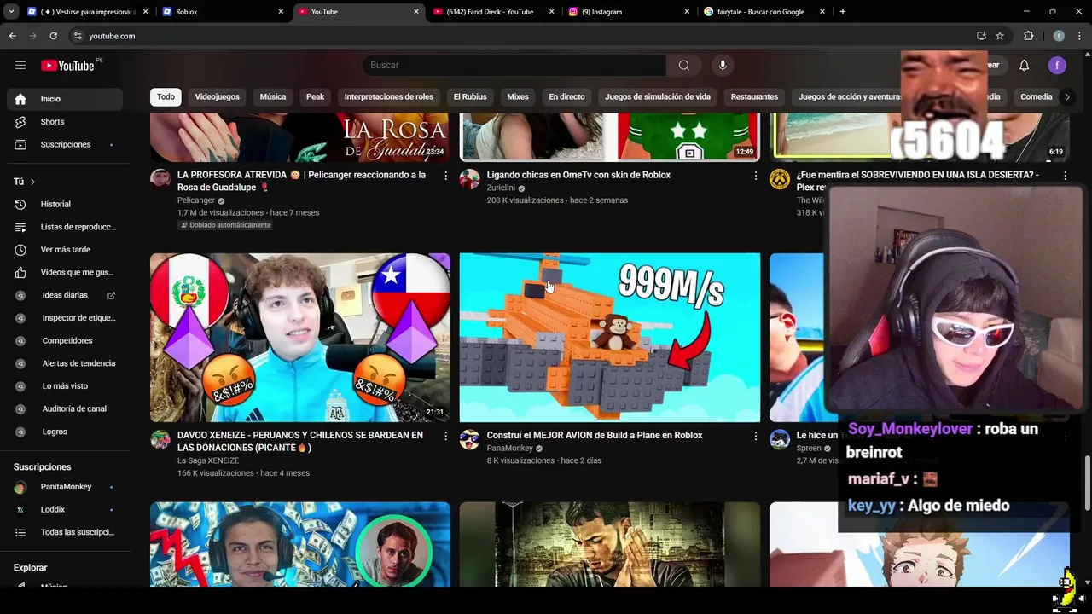Screen dimensions: 1092x614
Task: Play the 999M/s airplane Roblox thumbnail
Action: (610, 338)
